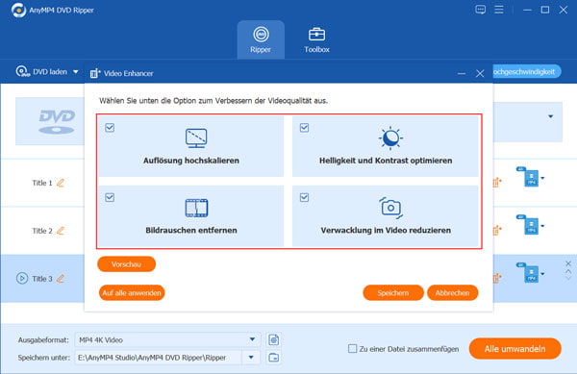Expand Title 1 format dropdown arrow
This screenshot has height=374, width=577.
tap(542, 179)
